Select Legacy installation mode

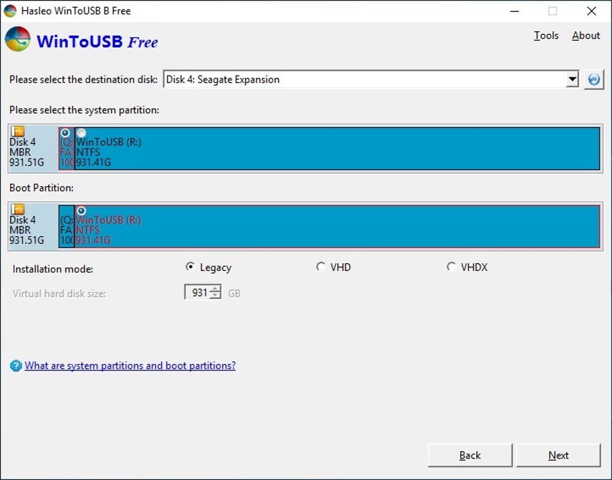190,267
